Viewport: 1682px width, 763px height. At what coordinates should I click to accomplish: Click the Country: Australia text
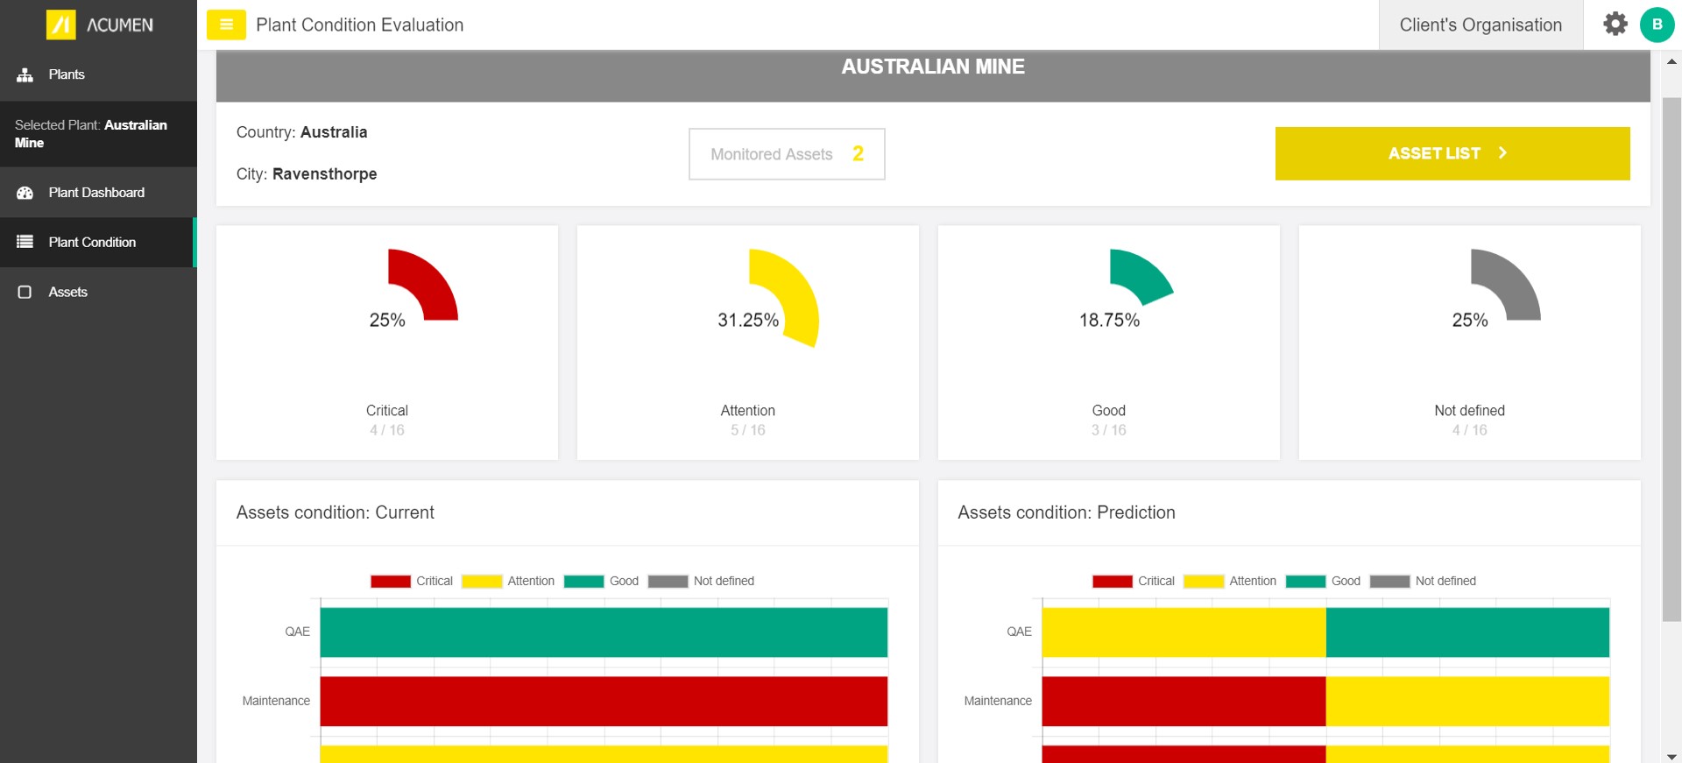[302, 132]
